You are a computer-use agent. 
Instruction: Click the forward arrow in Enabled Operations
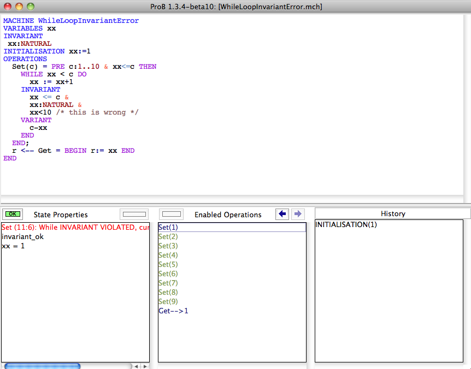(x=297, y=214)
